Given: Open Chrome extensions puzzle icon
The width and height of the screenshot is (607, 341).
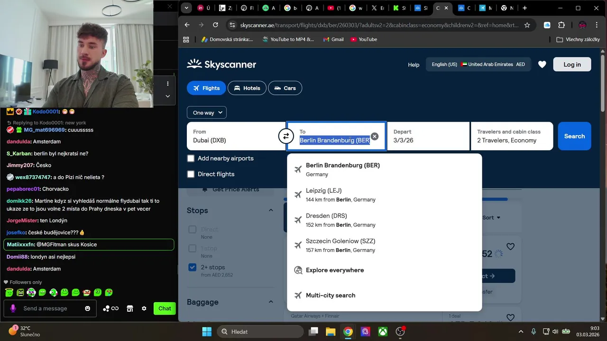Looking at the screenshot, I should tap(561, 25).
